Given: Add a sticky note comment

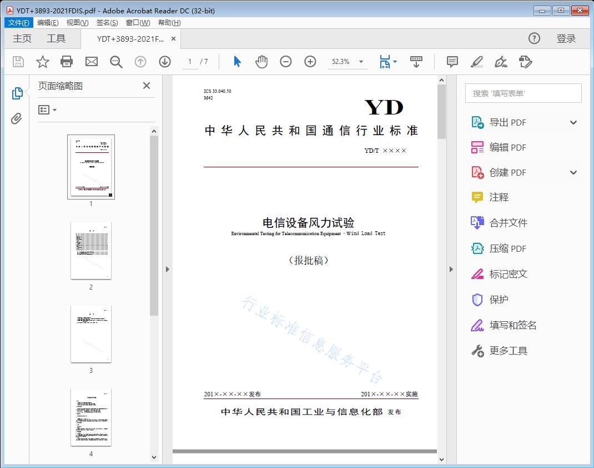Looking at the screenshot, I should [x=452, y=62].
